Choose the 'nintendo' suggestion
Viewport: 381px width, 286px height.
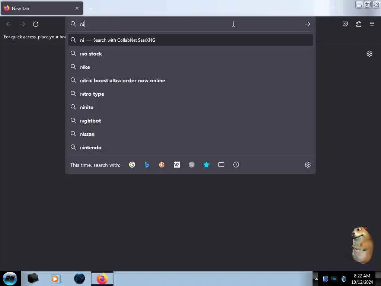pyautogui.click(x=190, y=147)
